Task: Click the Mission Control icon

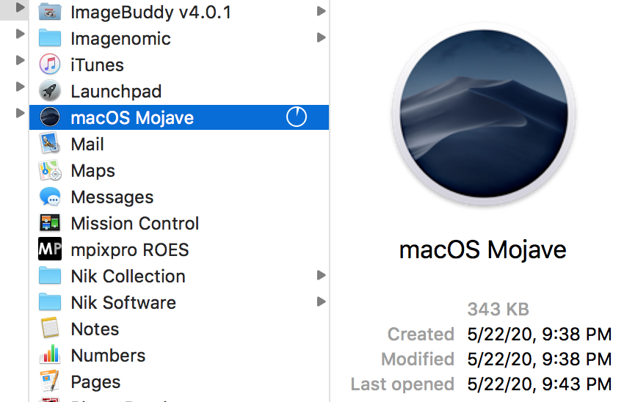Action: click(50, 223)
